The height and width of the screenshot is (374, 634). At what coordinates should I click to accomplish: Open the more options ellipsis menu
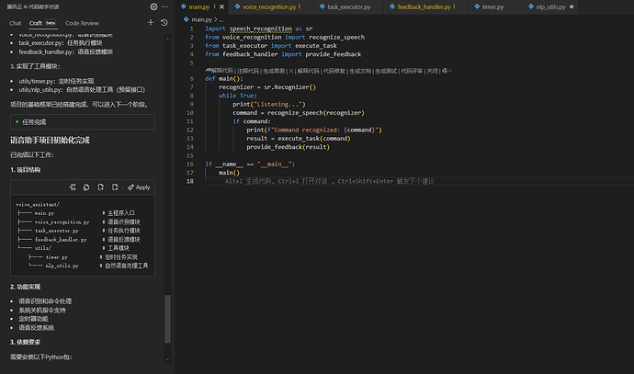point(164,6)
